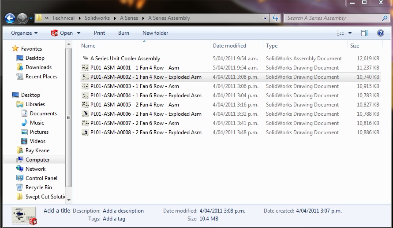Click navigation pane scrollbar up arrow
This screenshot has height=228, width=393.
point(69,44)
